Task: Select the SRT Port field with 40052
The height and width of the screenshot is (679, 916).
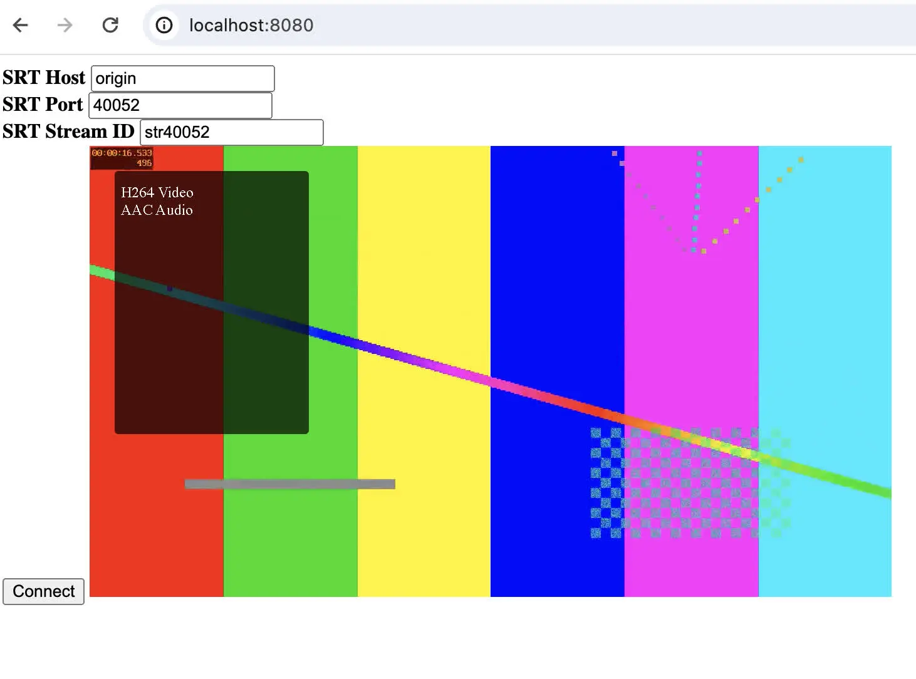Action: tap(180, 105)
